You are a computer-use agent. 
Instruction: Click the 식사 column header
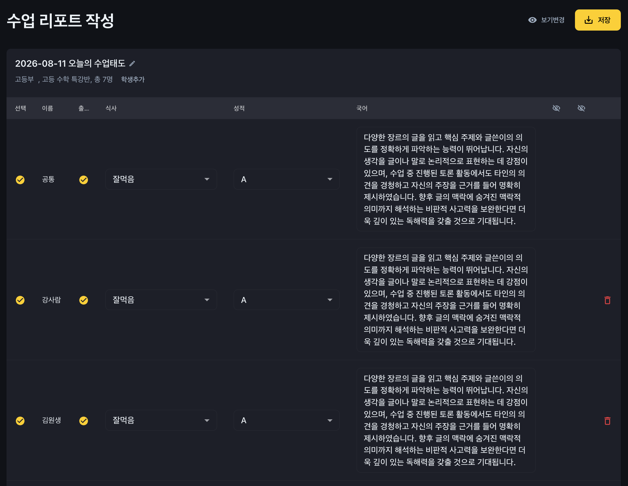coord(111,108)
